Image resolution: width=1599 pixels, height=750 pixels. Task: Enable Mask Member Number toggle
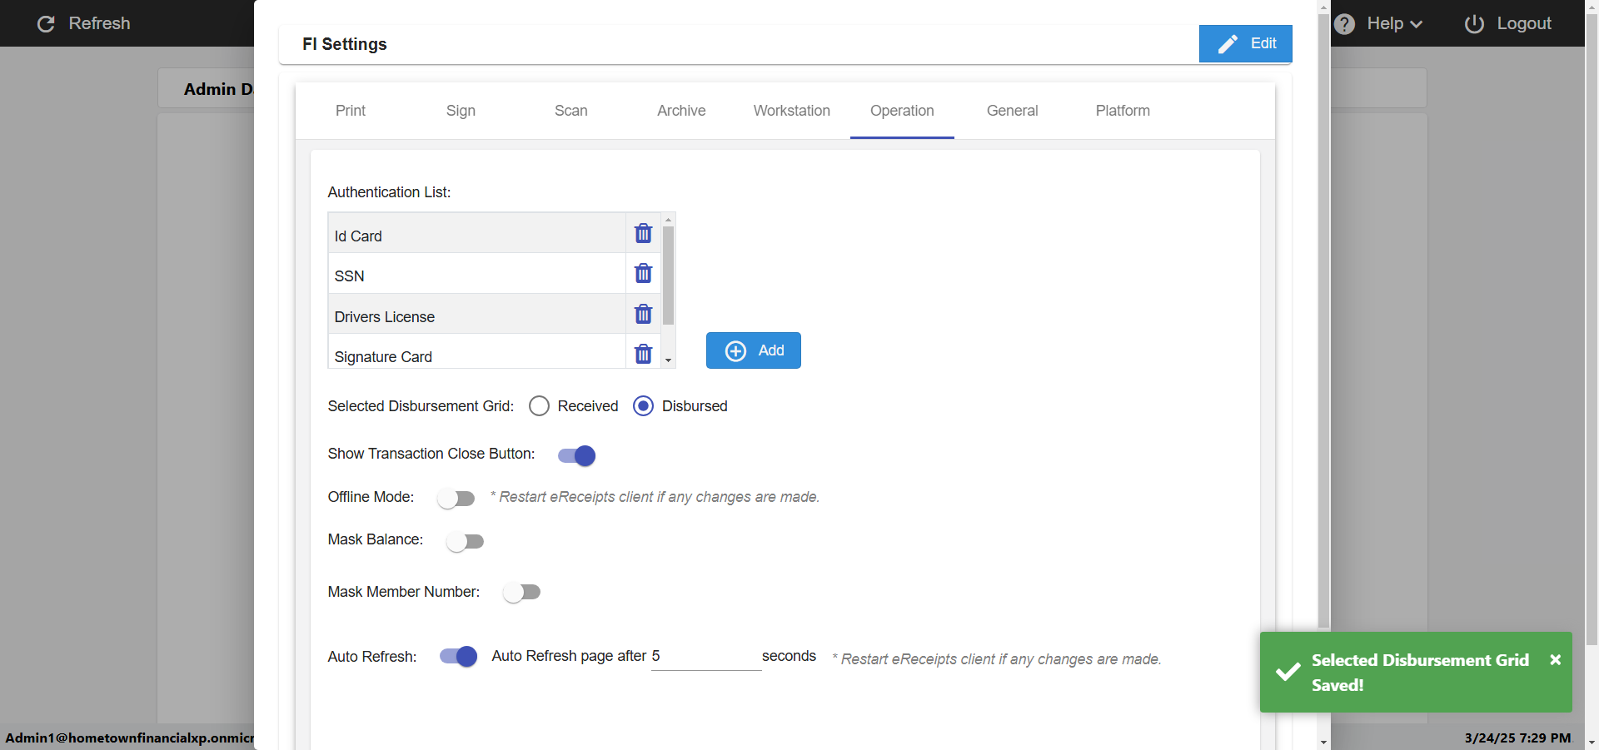(521, 592)
